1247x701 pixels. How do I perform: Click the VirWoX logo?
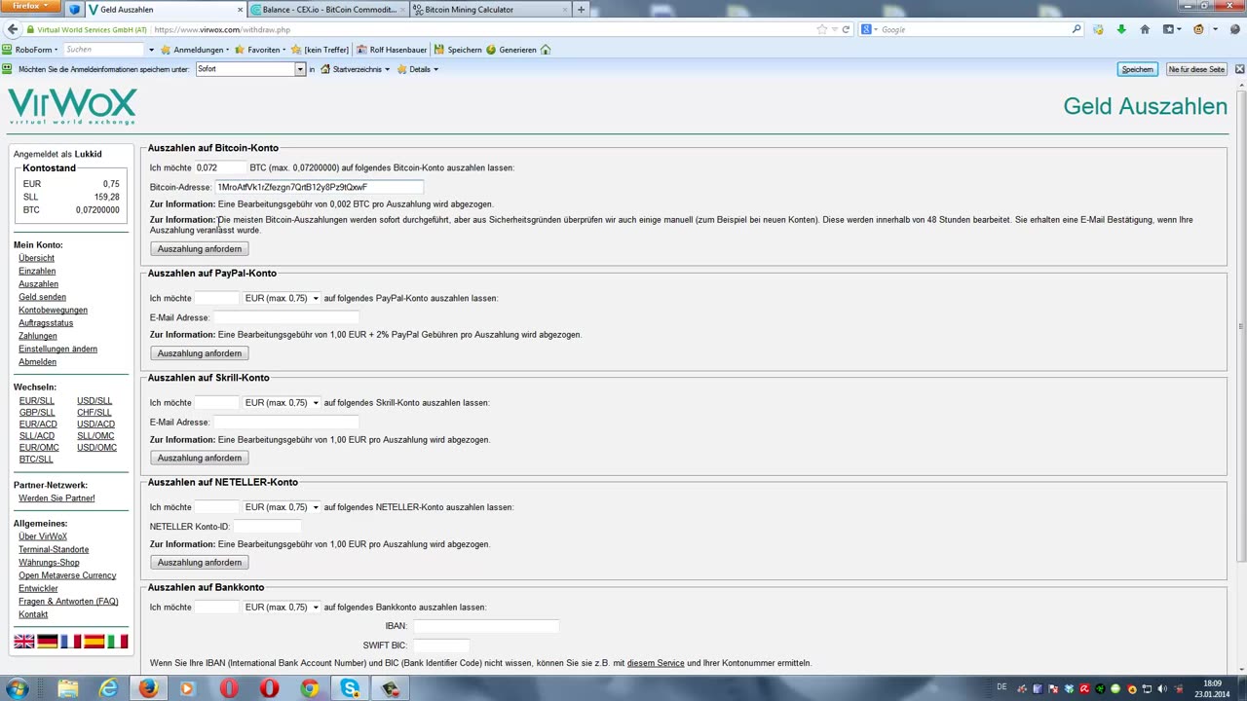pyautogui.click(x=72, y=106)
